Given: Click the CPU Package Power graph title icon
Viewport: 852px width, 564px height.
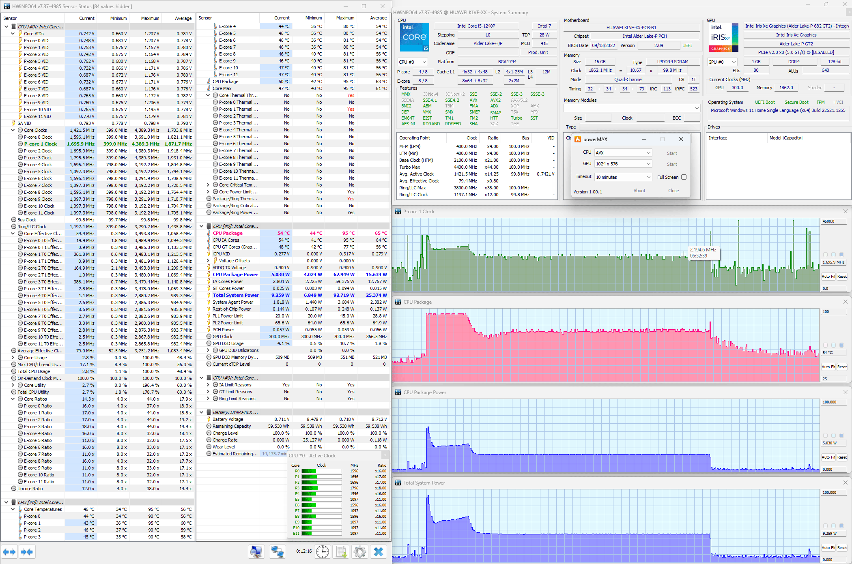Looking at the screenshot, I should (398, 392).
